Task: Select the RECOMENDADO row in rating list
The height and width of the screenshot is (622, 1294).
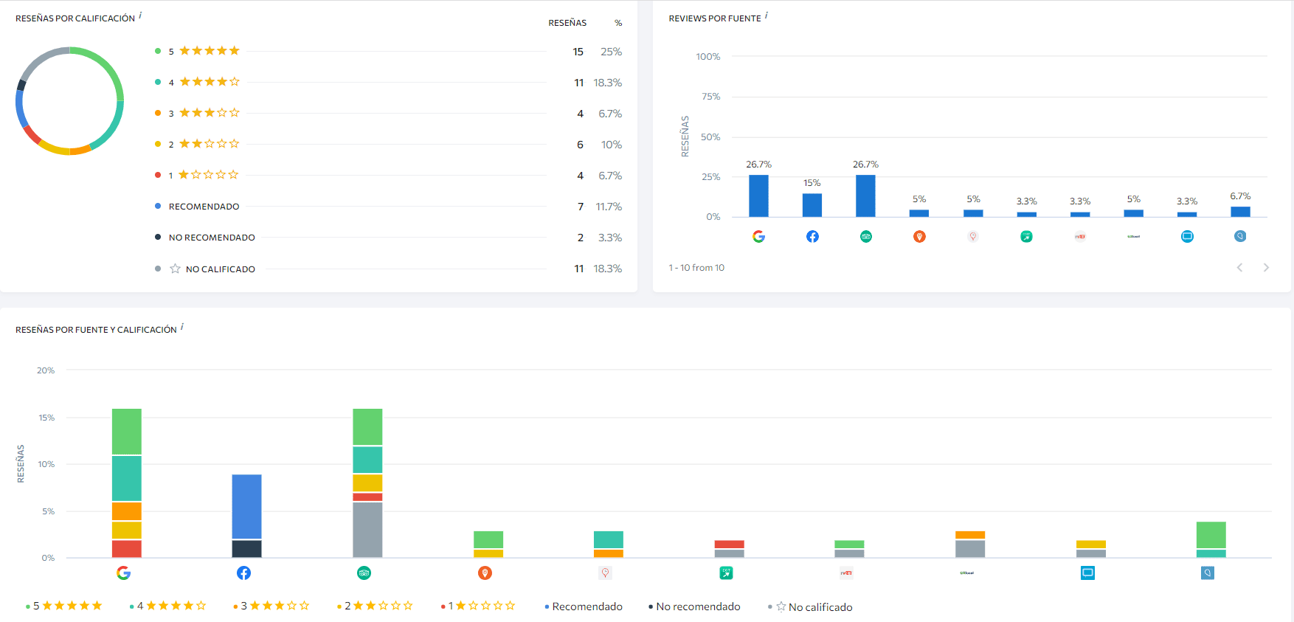Action: [x=388, y=207]
